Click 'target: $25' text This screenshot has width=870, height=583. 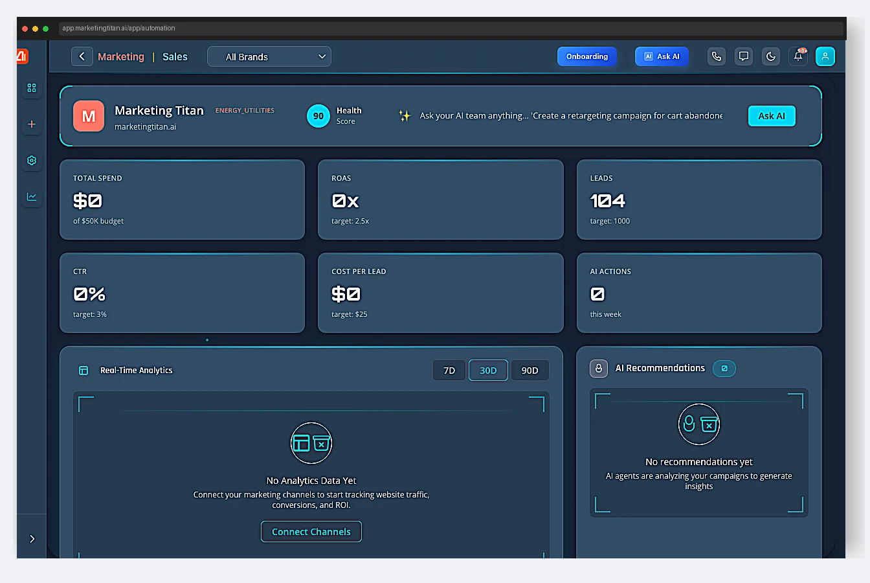[x=350, y=314]
